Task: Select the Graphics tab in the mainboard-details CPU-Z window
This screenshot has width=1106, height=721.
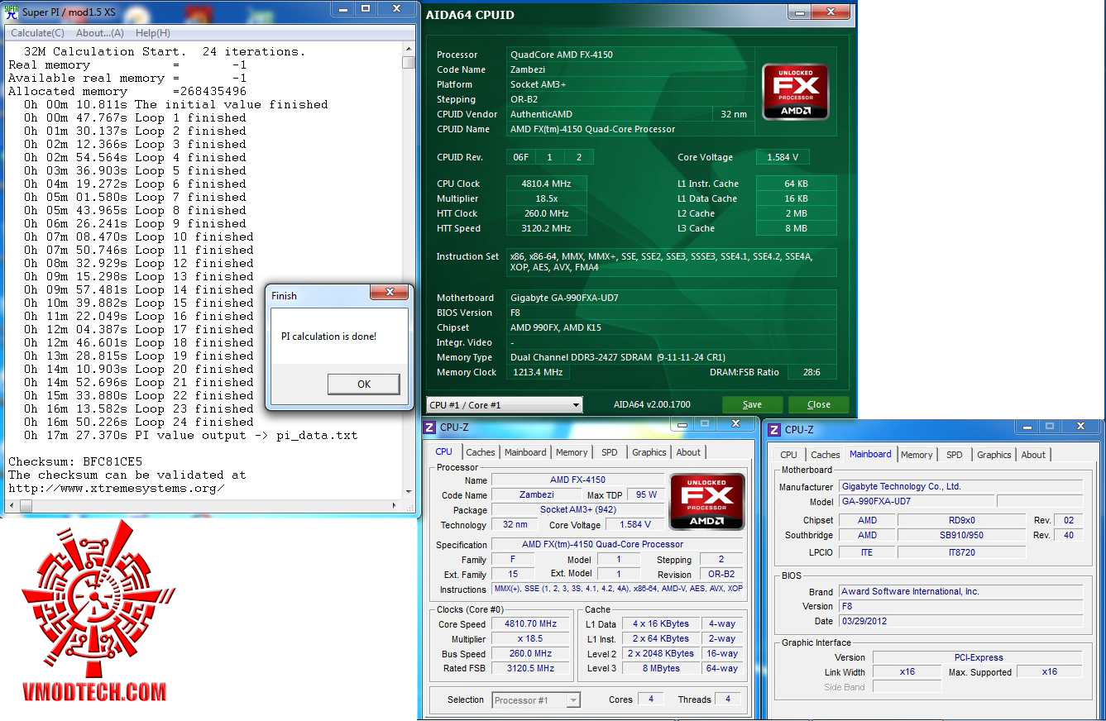Action: [994, 455]
